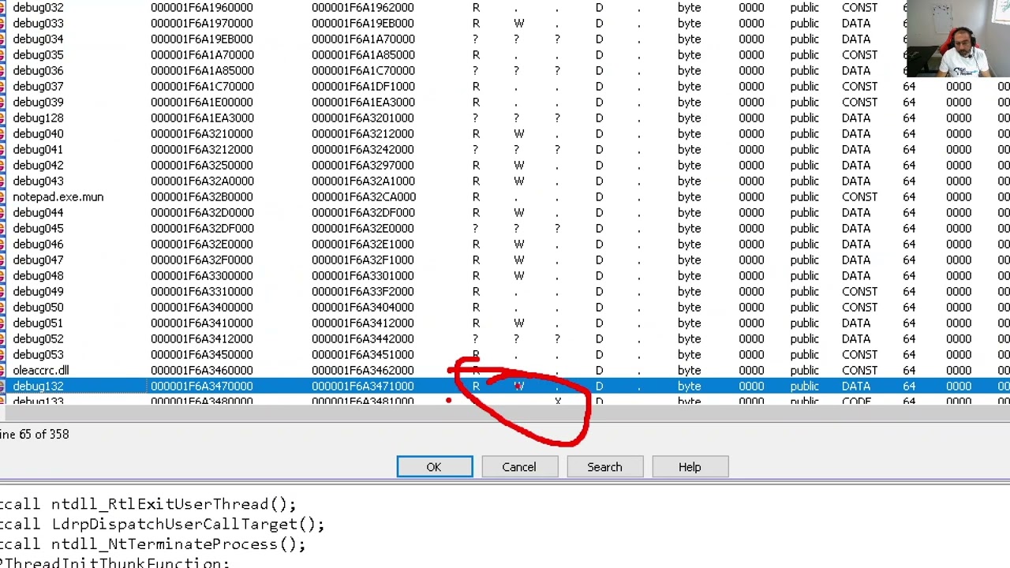The image size is (1010, 568).
Task: Select the debug040 segment row
Action: point(505,133)
